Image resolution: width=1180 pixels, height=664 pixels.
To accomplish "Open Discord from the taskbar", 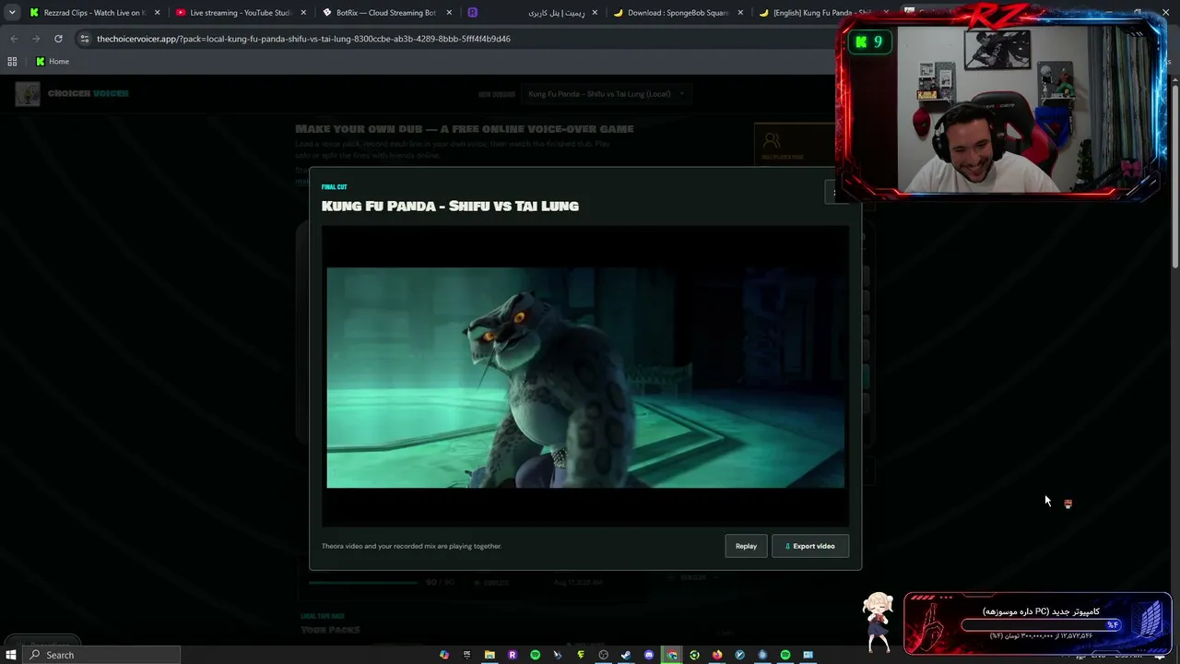I will click(x=649, y=655).
